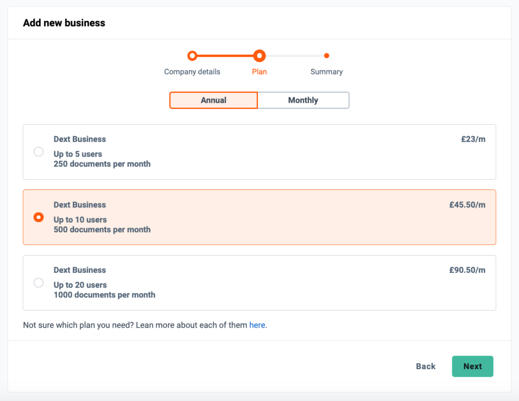Click the Summary step dot
This screenshot has width=519, height=401.
(327, 56)
